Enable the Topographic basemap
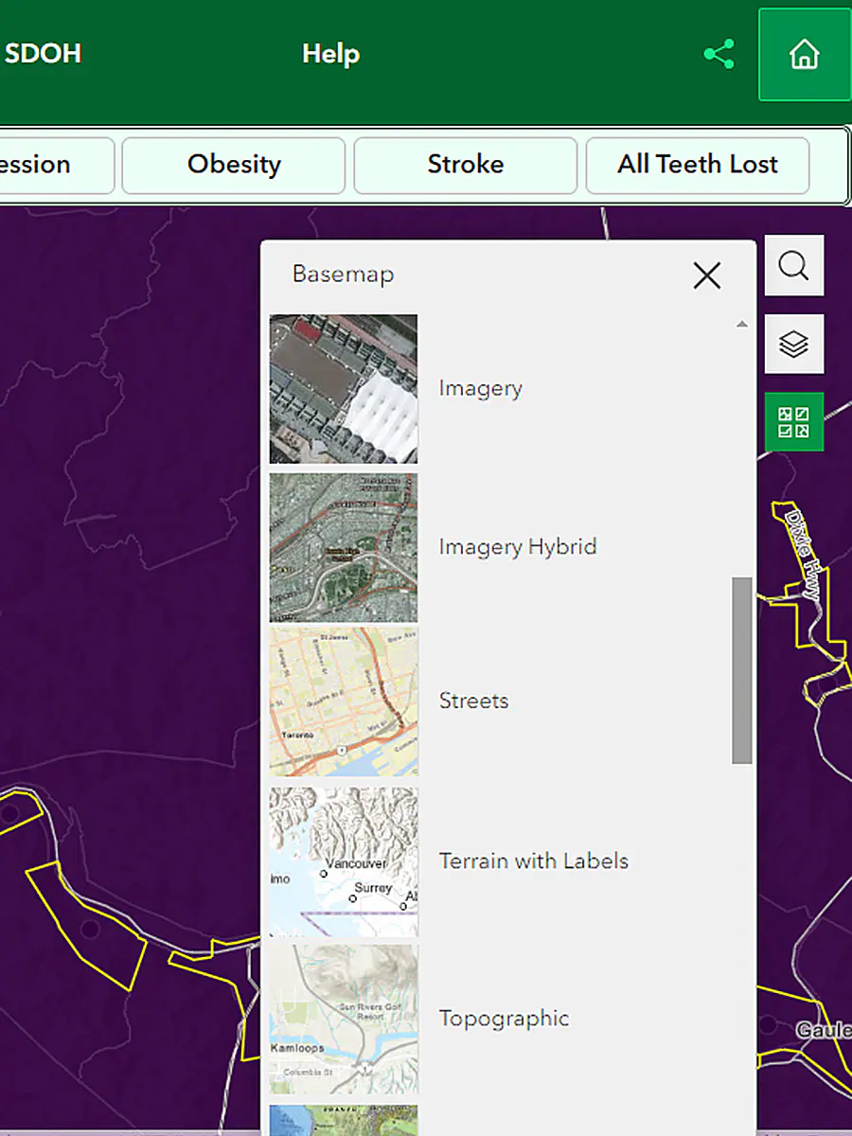Image resolution: width=852 pixels, height=1136 pixels. pyautogui.click(x=343, y=1018)
